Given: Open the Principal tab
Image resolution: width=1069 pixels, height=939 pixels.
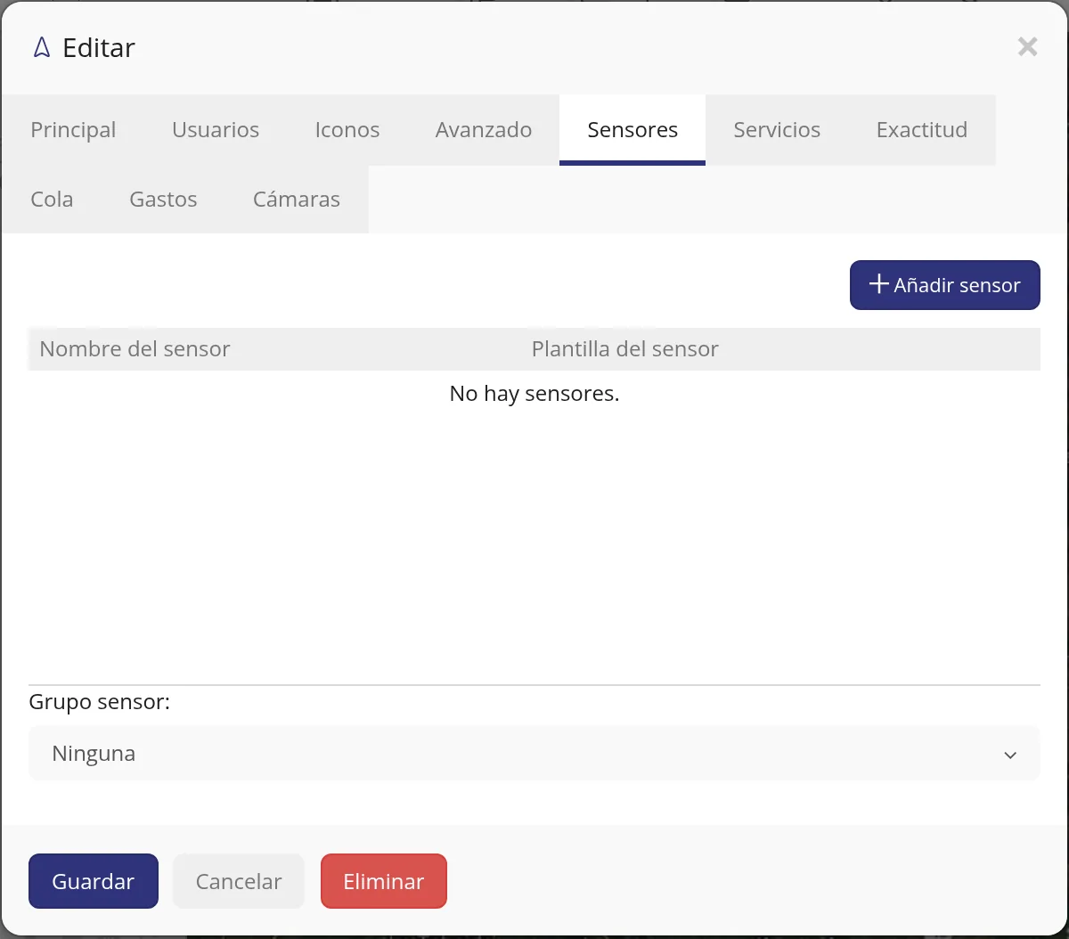Looking at the screenshot, I should point(73,130).
